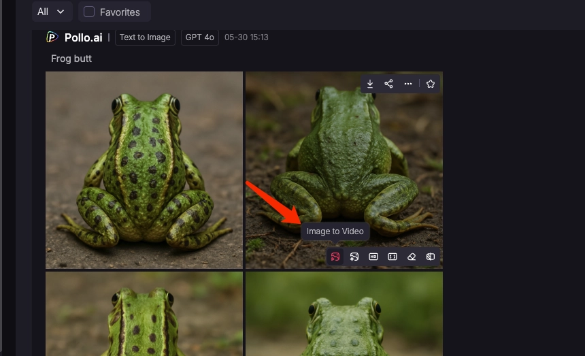Select the eraser tool icon
585x356 pixels.
(412, 257)
